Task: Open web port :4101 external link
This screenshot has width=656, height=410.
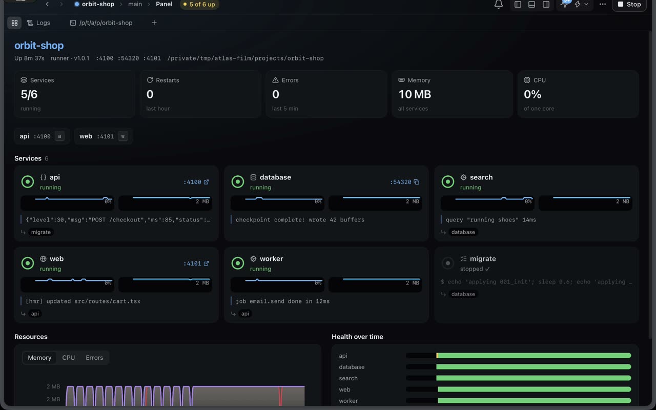Action: pyautogui.click(x=196, y=263)
